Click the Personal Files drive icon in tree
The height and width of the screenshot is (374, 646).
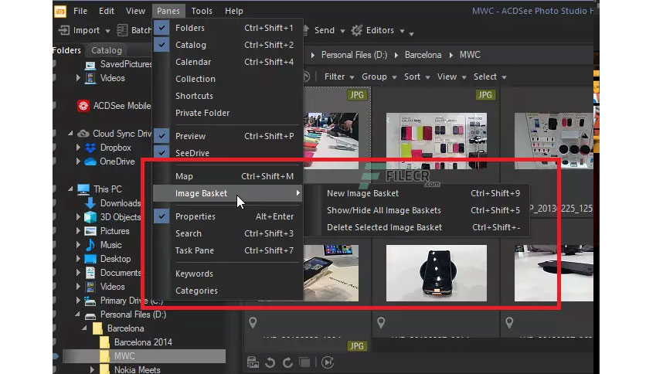[90, 316]
